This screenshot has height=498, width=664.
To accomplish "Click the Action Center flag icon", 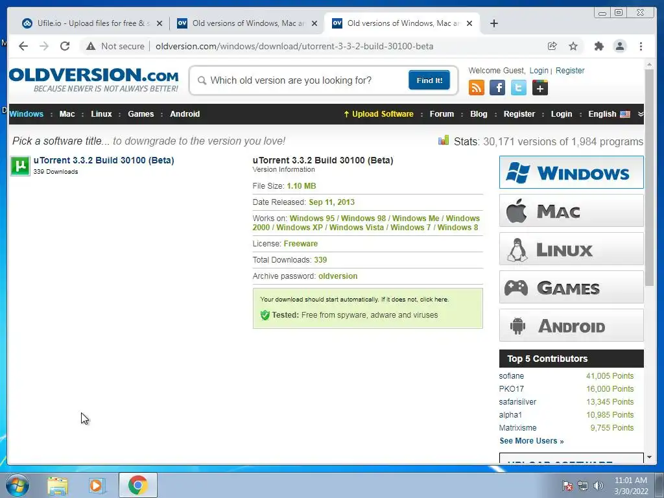I will tap(567, 486).
